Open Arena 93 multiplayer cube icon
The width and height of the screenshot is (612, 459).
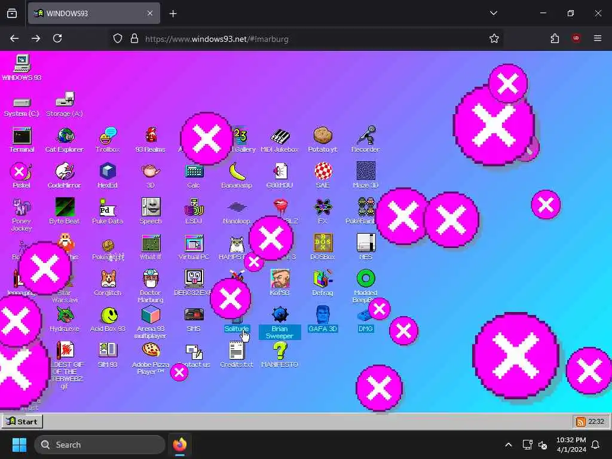click(x=151, y=314)
